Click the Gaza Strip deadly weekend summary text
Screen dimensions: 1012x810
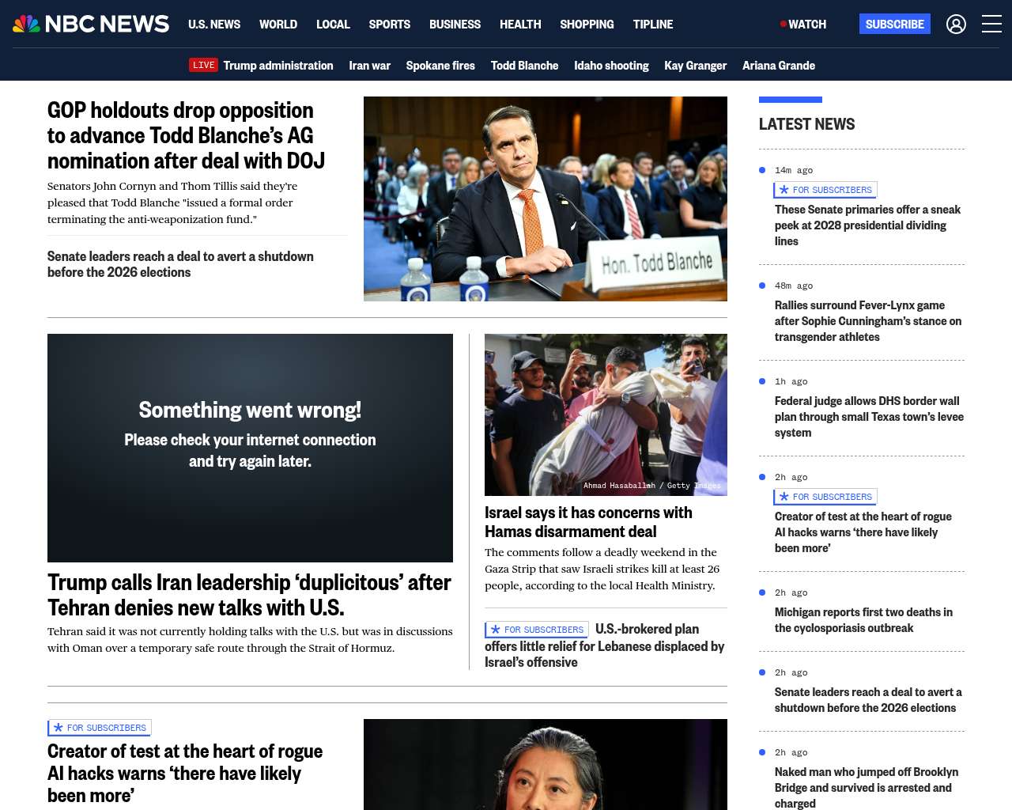(602, 569)
